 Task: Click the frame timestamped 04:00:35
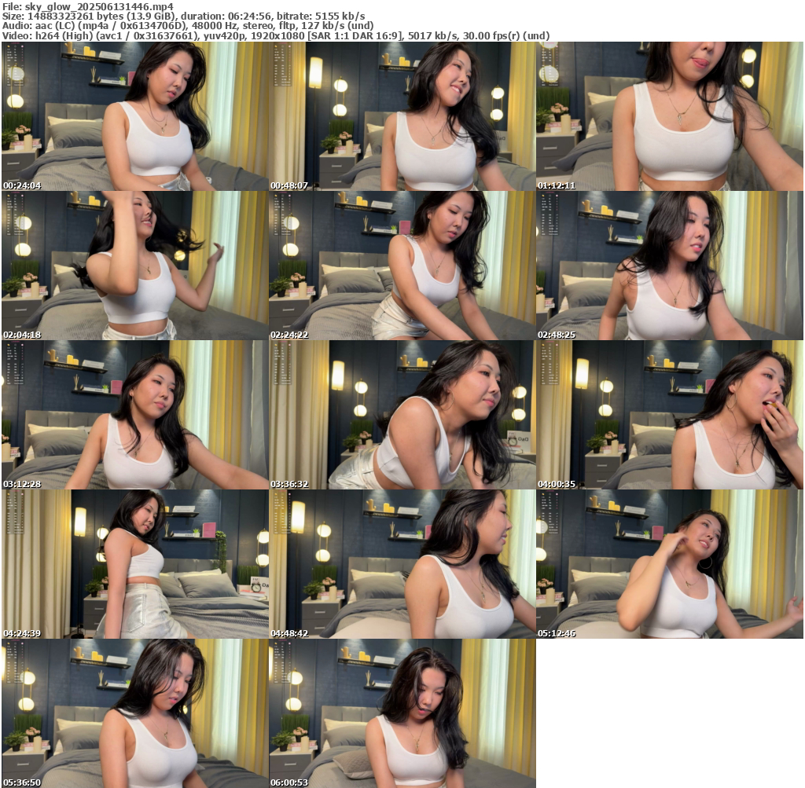tap(669, 415)
